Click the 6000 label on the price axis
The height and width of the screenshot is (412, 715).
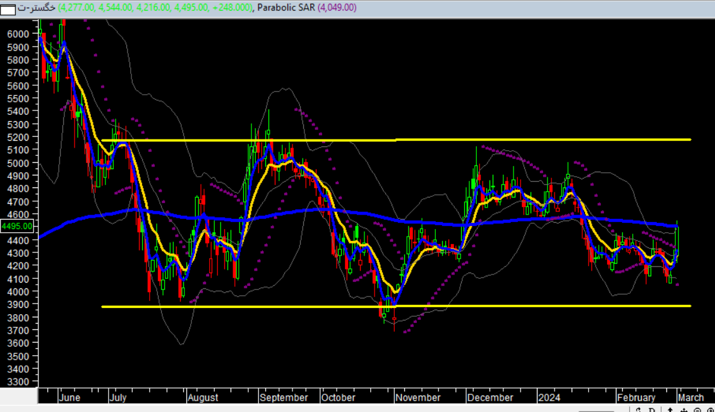coord(18,34)
